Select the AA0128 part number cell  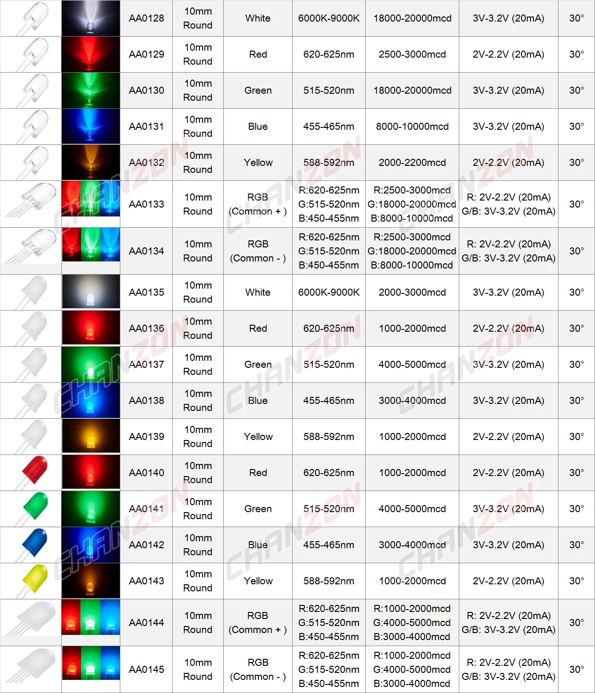tap(147, 18)
